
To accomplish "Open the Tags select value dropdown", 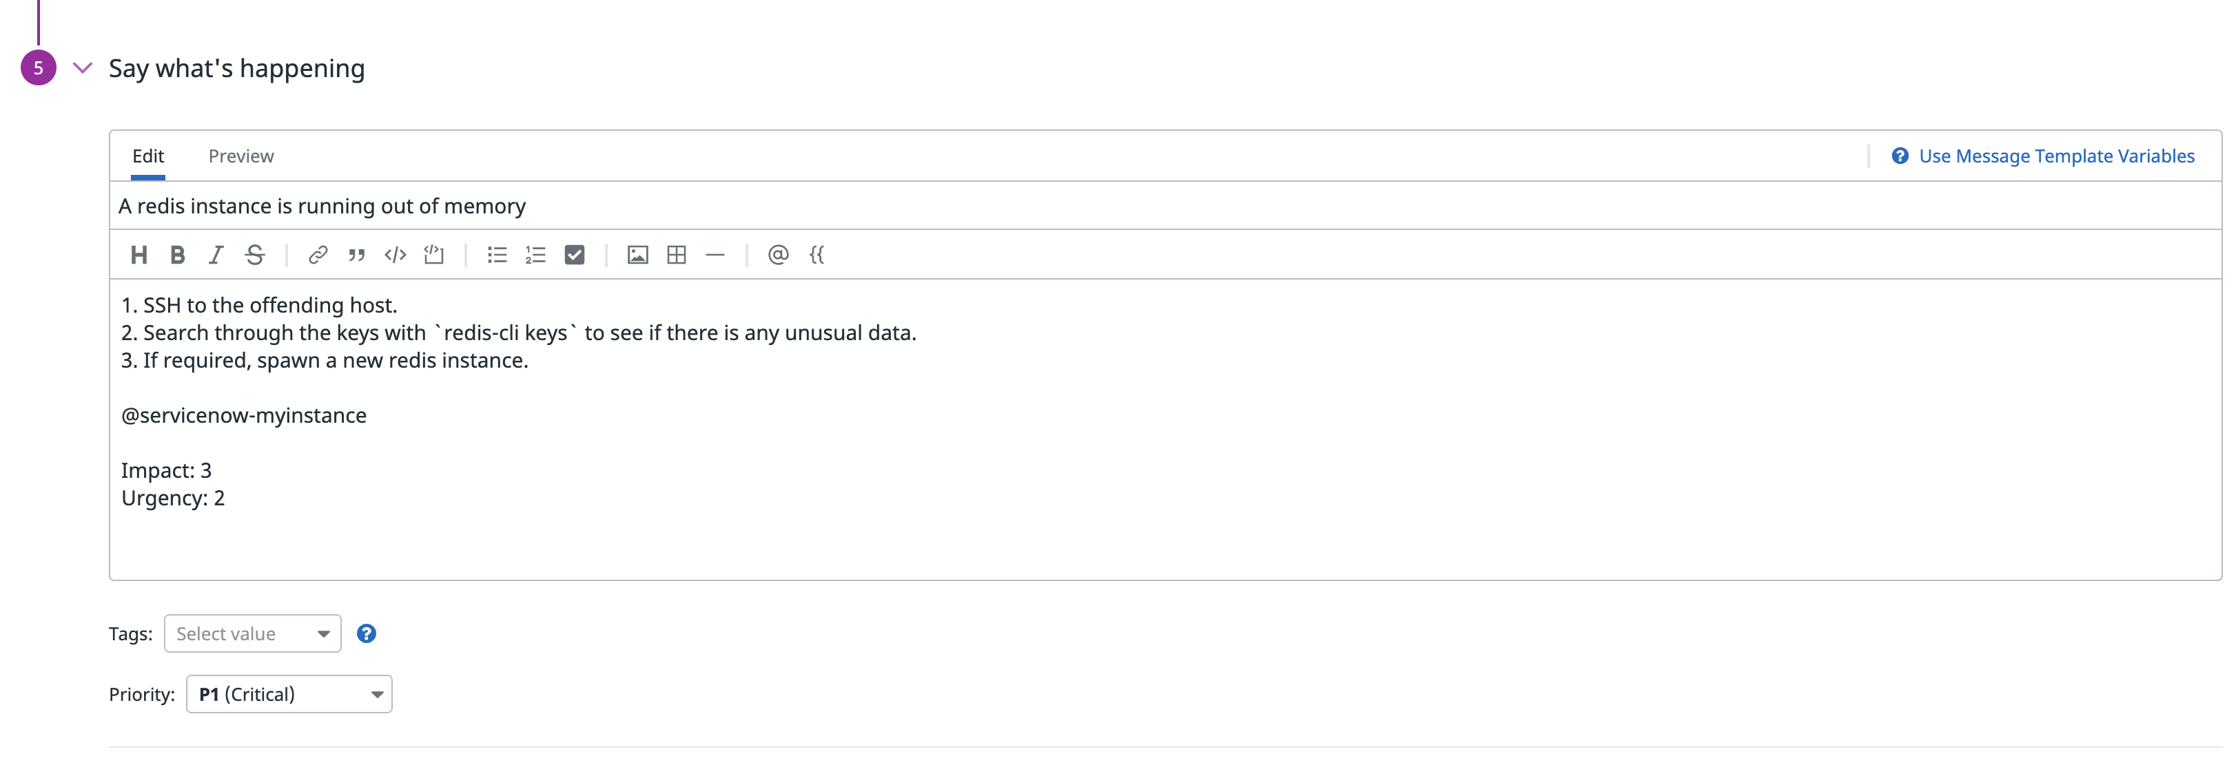I will tap(252, 634).
